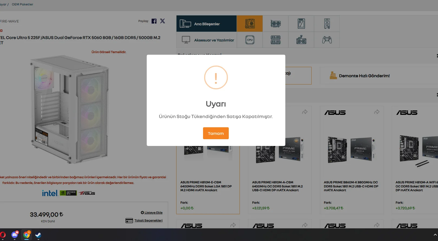Open the Aksesuar ve Yazılımlar tab
This screenshot has height=241, width=438.
tap(207, 40)
